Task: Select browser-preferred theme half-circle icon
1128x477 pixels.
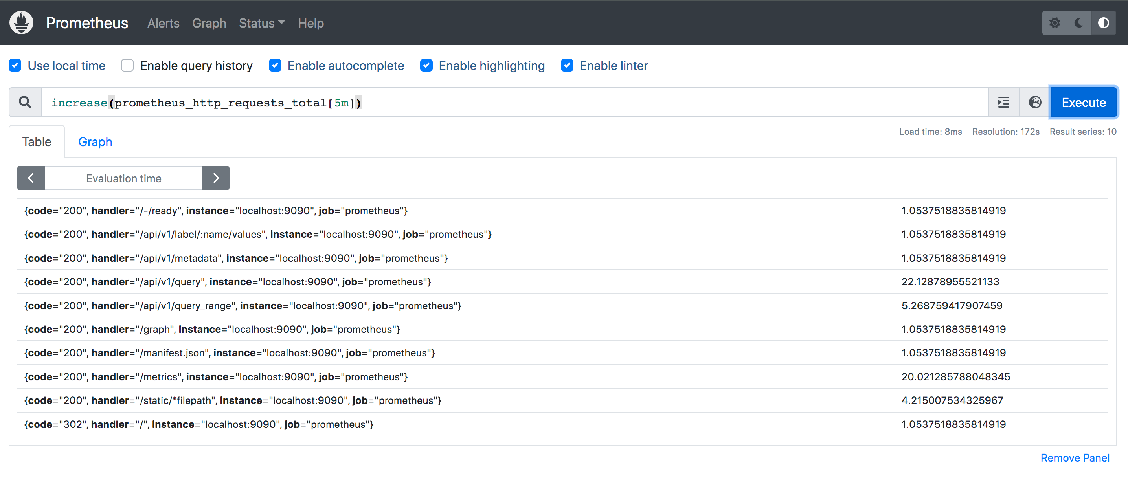Action: 1103,23
